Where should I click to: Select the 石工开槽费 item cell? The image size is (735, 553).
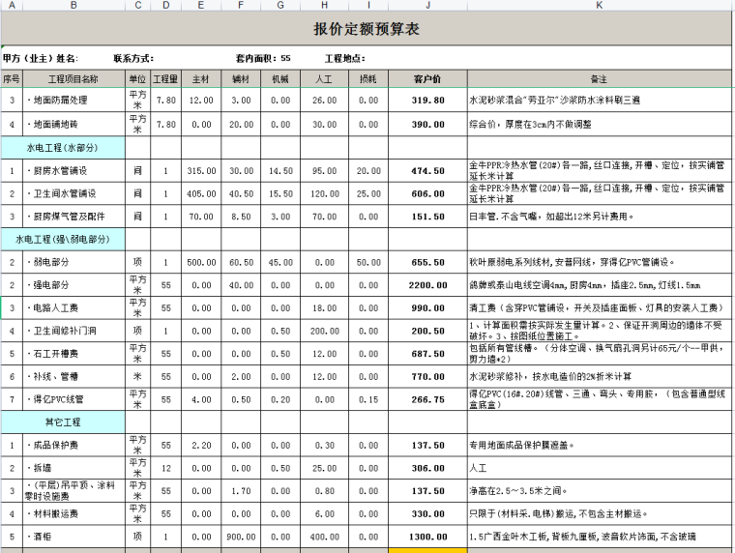coord(74,354)
